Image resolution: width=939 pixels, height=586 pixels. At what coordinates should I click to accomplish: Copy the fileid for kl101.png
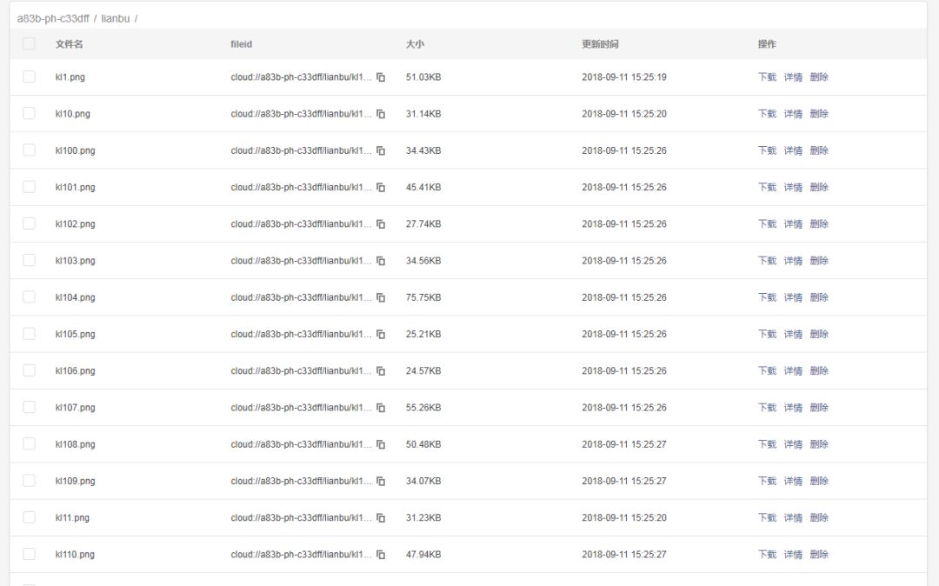point(381,187)
